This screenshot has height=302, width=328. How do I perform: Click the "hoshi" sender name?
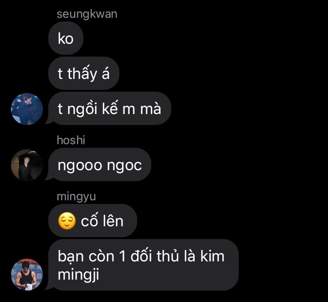coord(71,140)
